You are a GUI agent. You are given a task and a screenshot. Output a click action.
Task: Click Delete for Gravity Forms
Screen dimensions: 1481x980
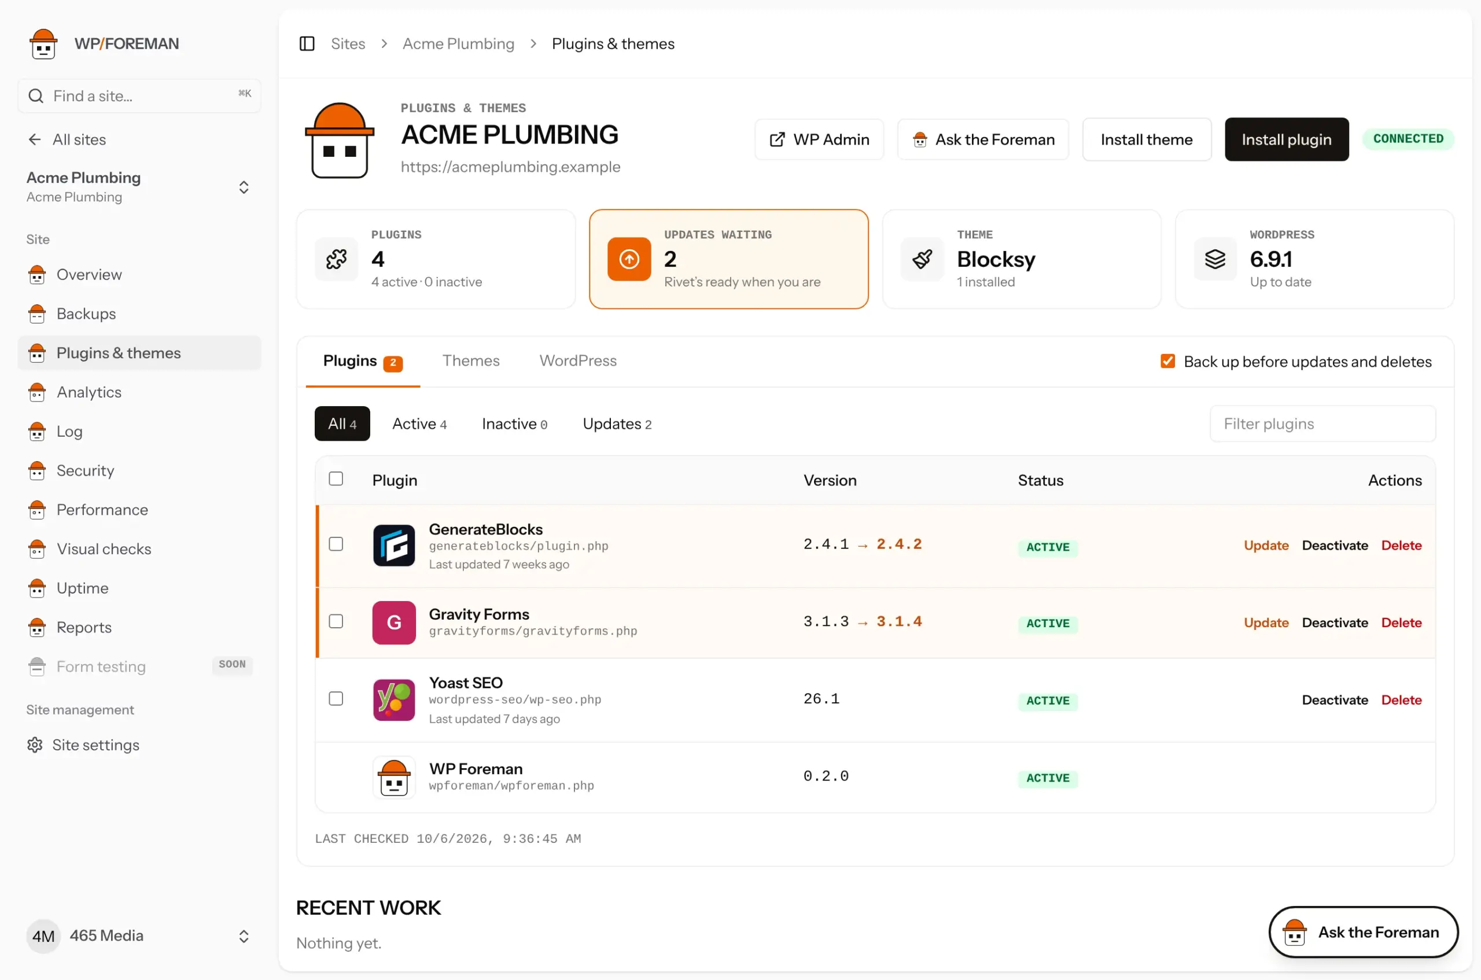[x=1401, y=622]
